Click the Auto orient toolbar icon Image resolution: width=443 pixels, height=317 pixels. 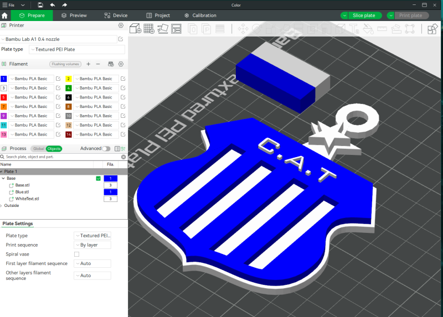click(x=163, y=28)
